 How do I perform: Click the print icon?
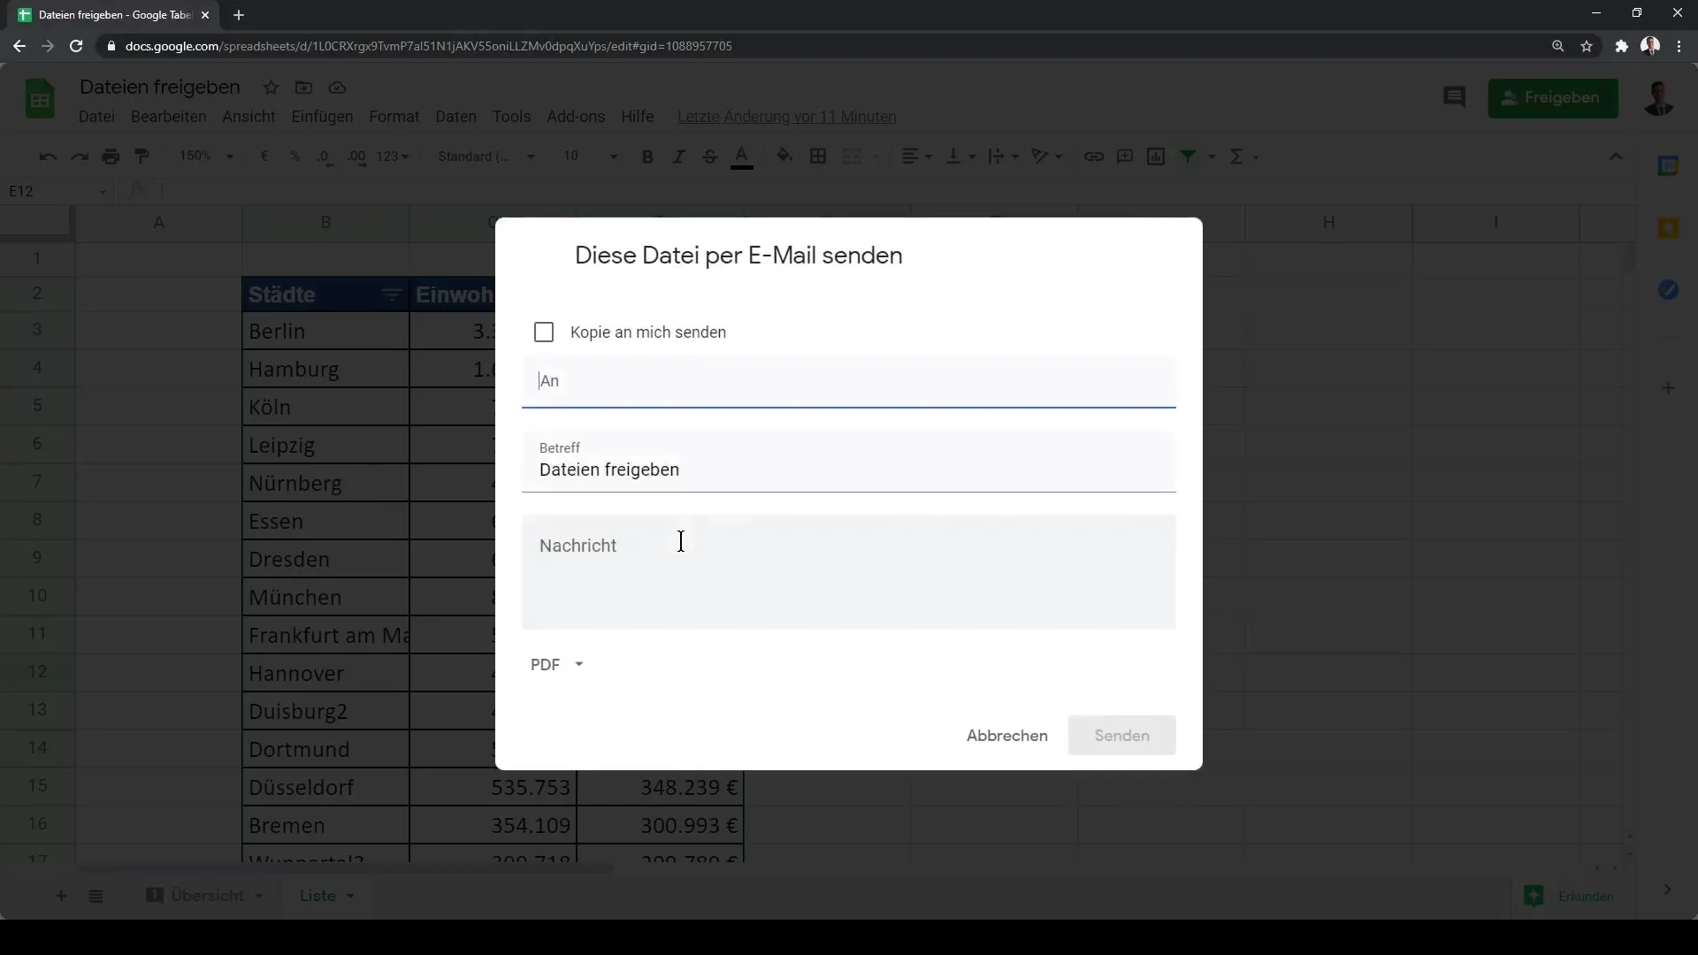point(111,157)
